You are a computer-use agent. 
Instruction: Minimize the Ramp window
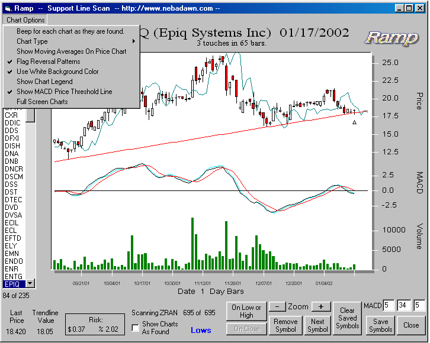pos(399,8)
